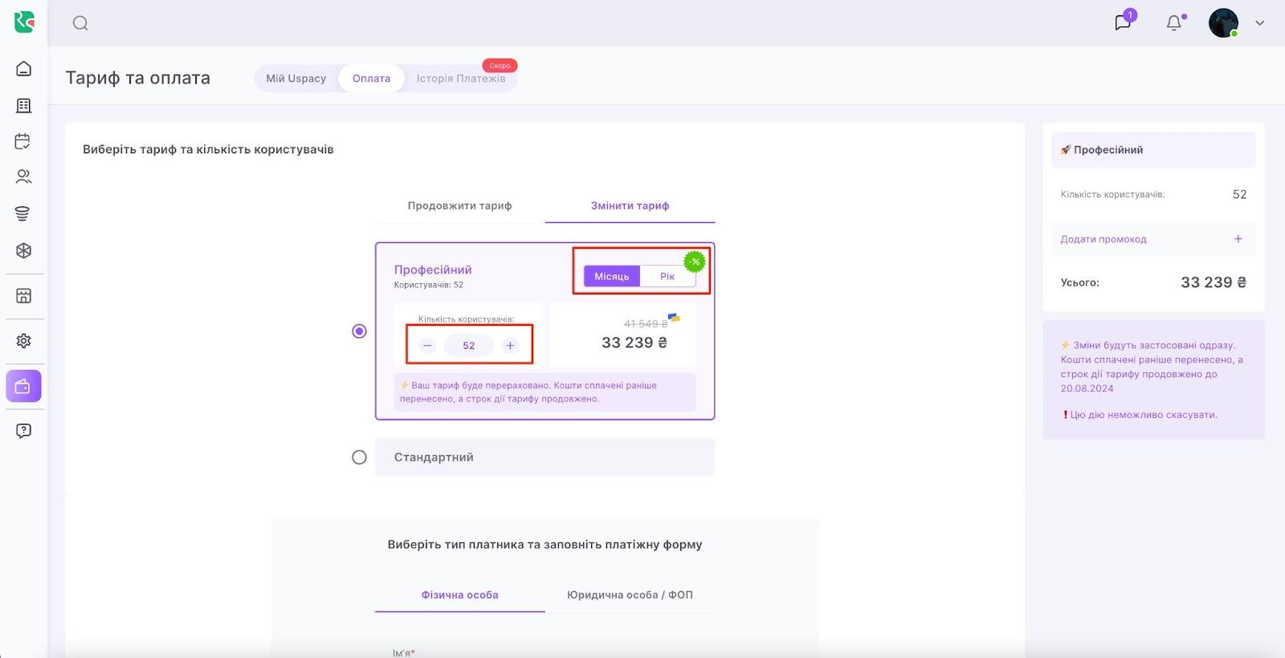Switch to the Мій Uspacy tab

point(296,79)
